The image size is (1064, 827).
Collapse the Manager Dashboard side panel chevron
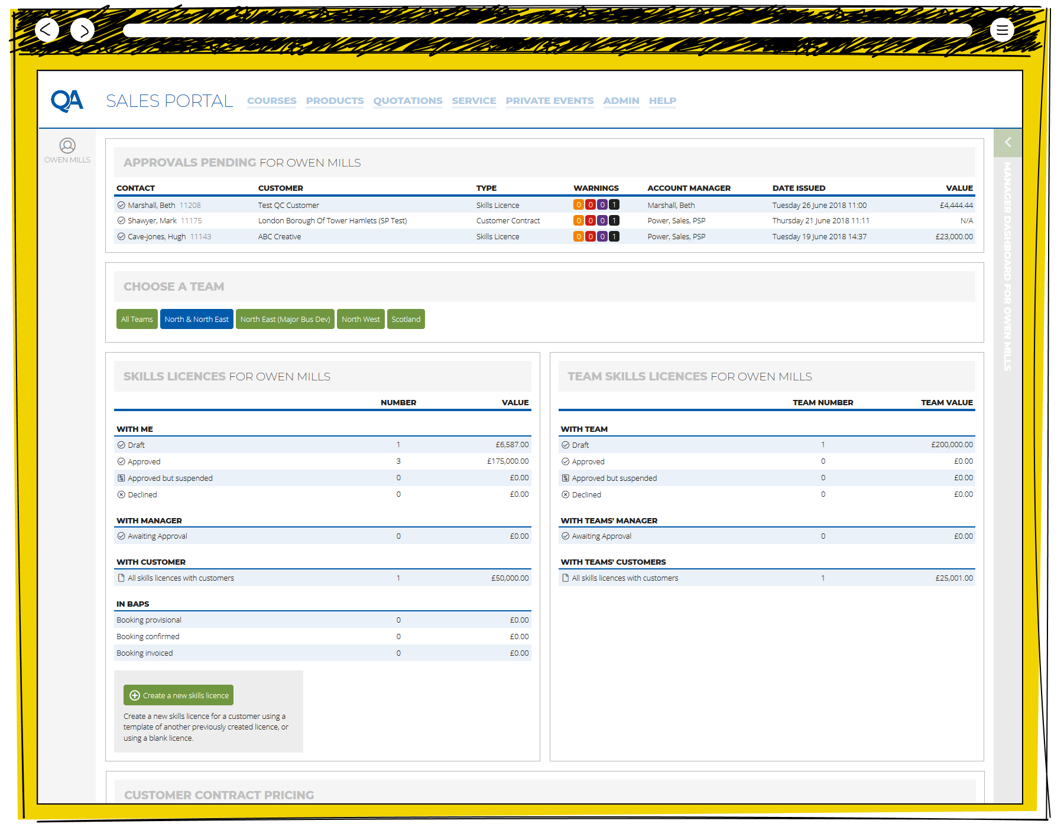[x=1008, y=142]
